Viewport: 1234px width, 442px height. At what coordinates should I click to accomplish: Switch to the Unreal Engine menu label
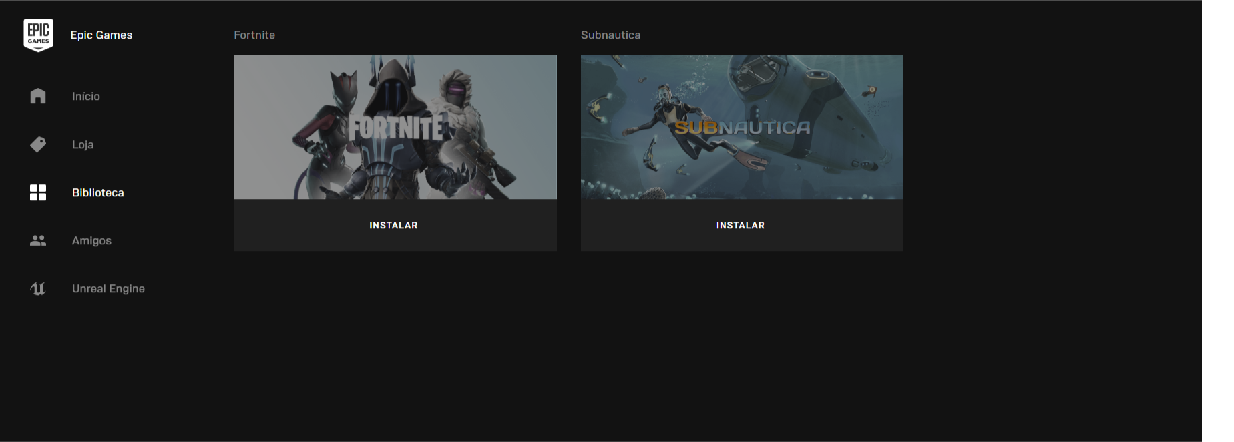(108, 288)
